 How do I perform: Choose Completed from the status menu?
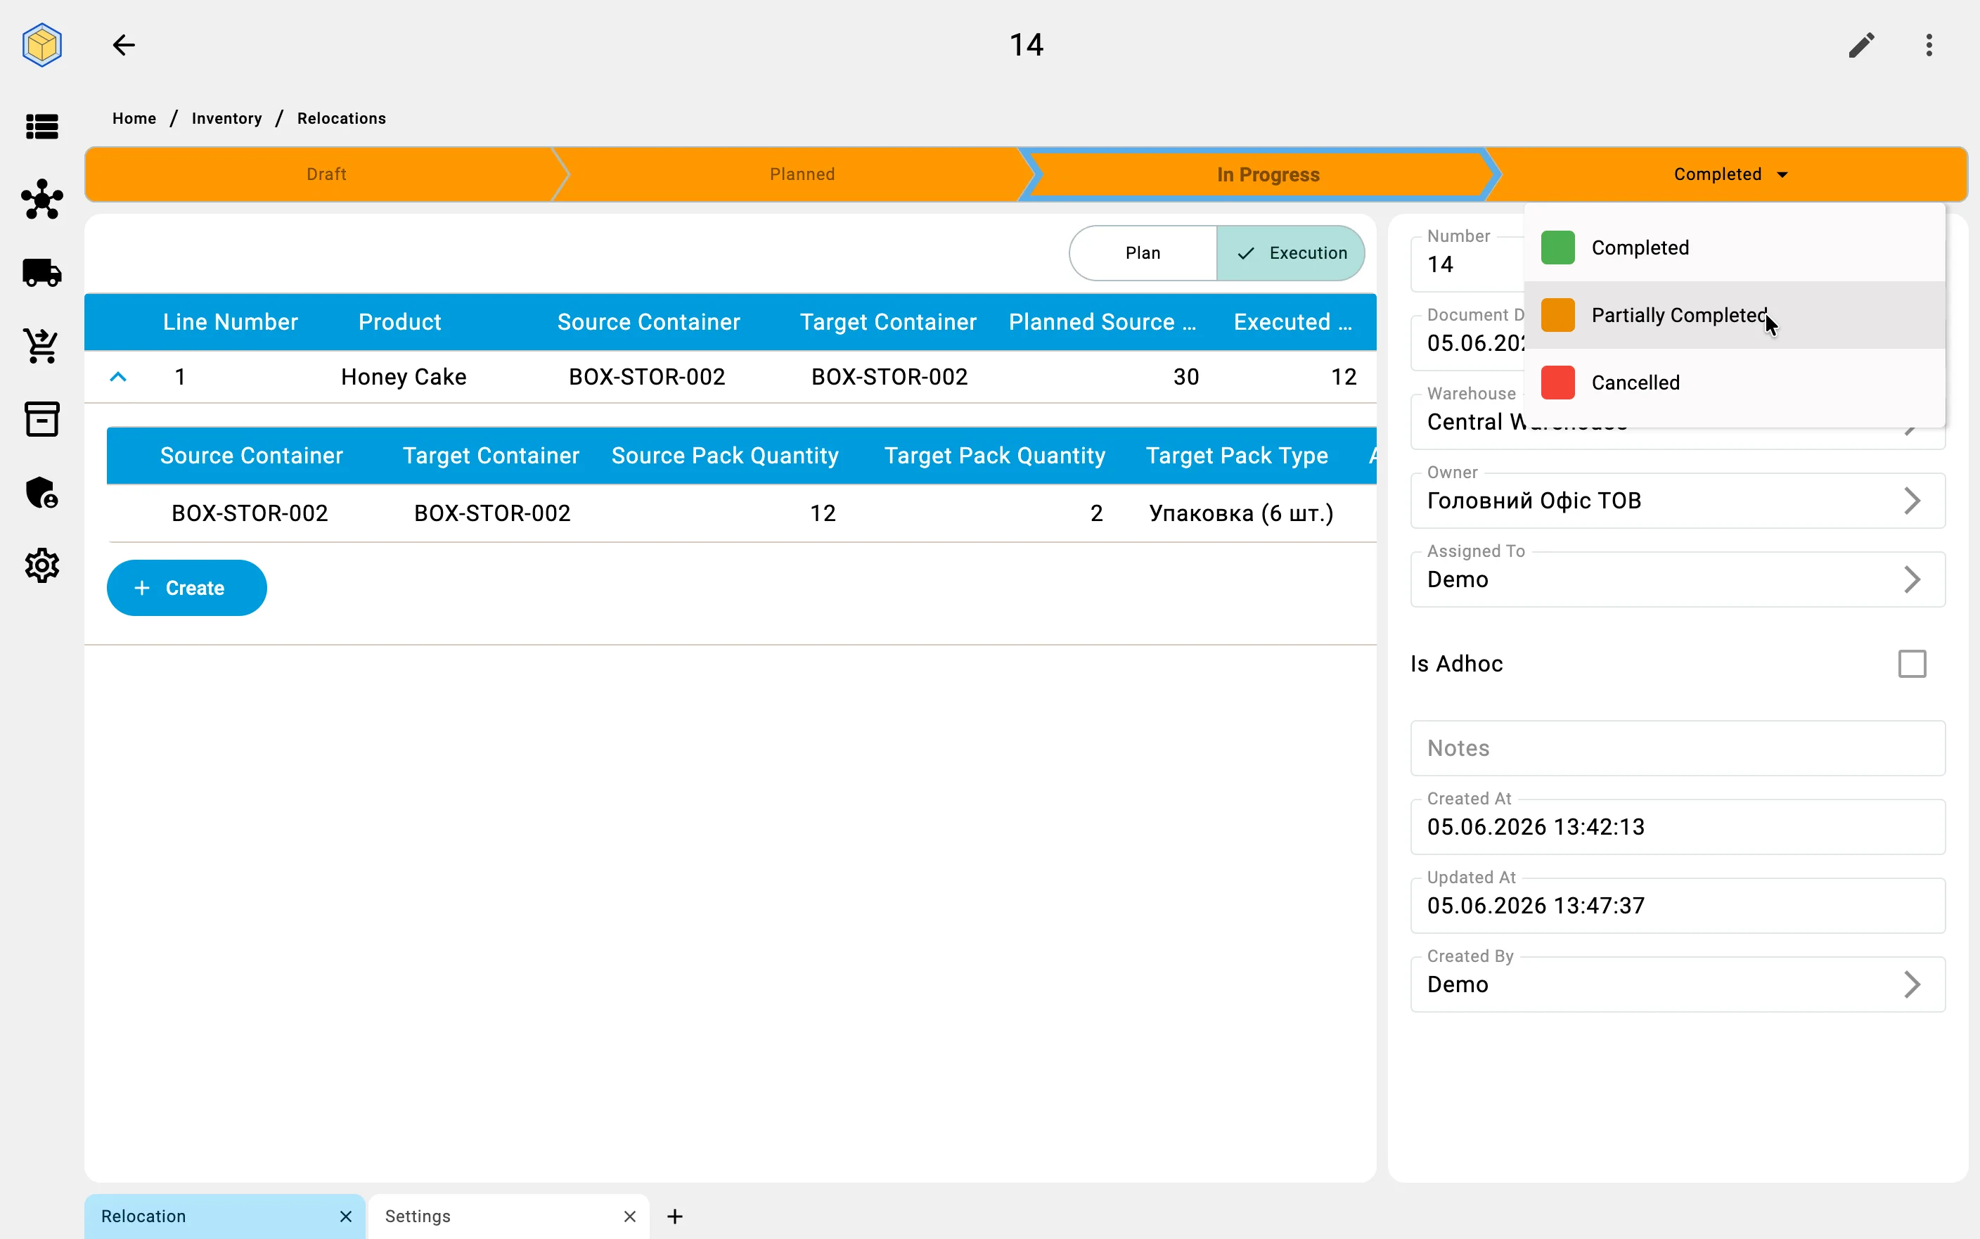click(x=1734, y=248)
